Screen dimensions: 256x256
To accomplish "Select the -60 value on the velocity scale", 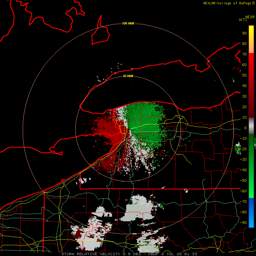I will 243,191.
